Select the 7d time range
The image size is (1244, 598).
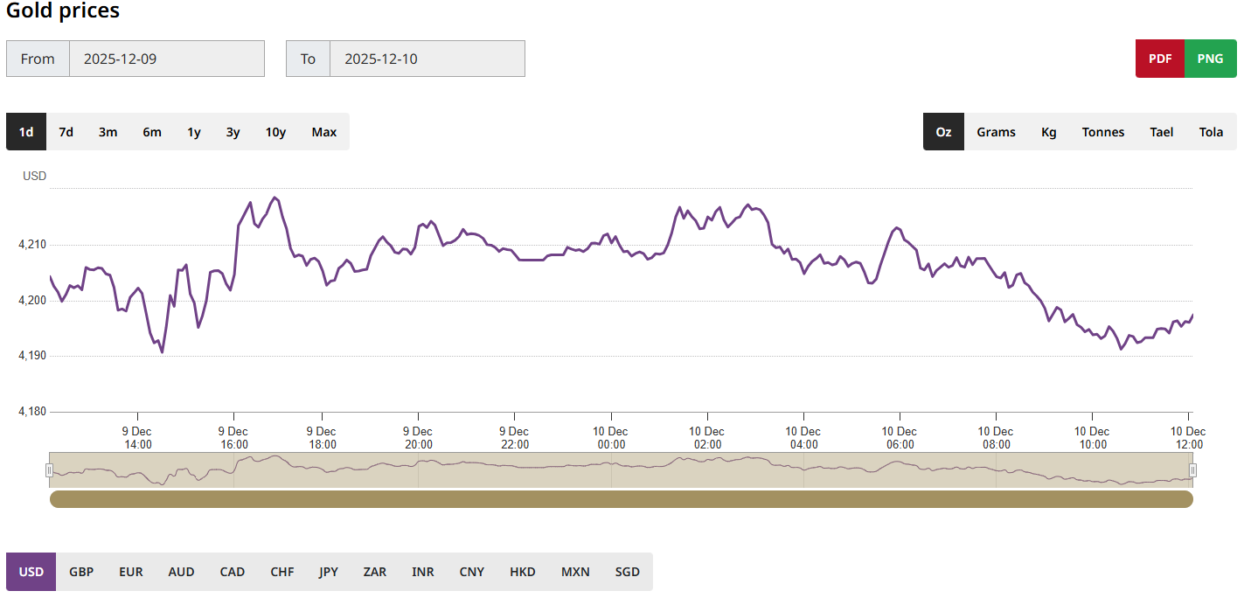66,132
